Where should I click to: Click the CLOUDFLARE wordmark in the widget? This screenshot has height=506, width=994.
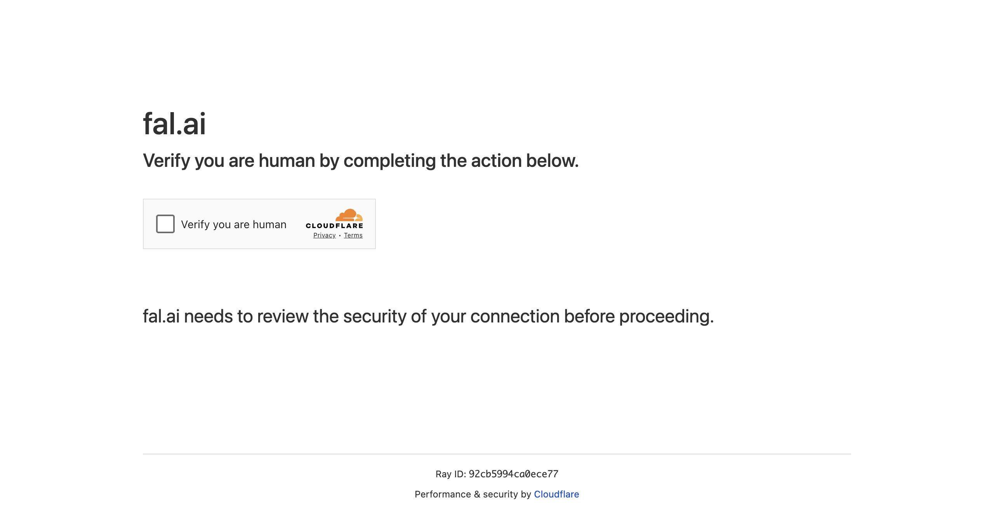334,226
